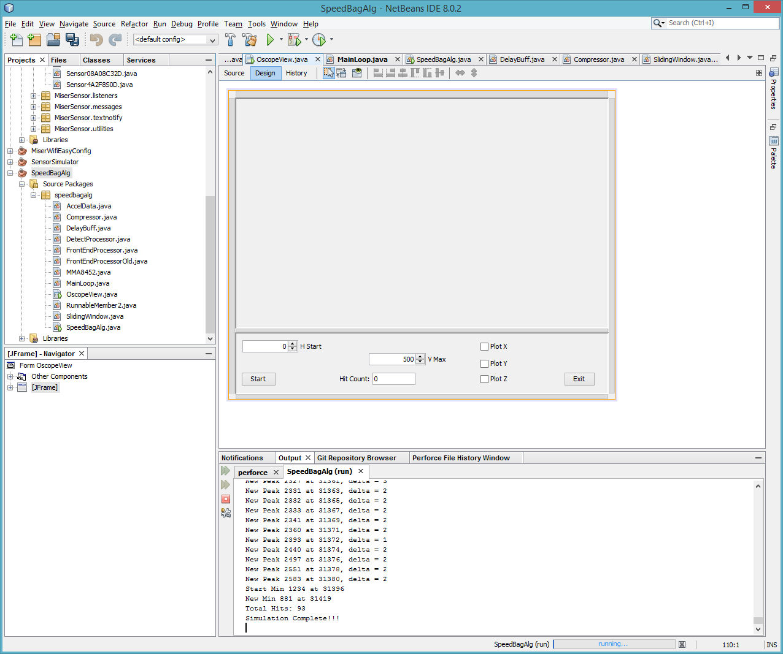
Task: Click the Connection Mode designer icon
Action: 342,73
